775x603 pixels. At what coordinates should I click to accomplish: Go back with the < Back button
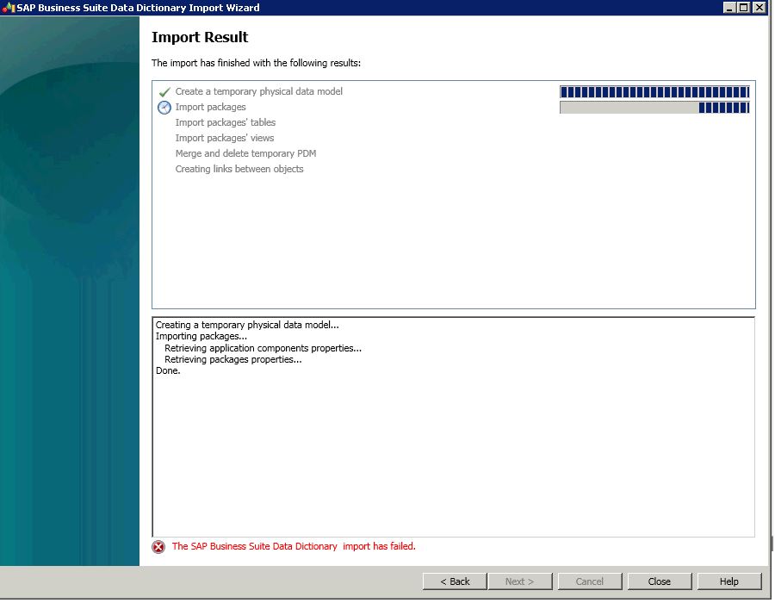pos(455,581)
